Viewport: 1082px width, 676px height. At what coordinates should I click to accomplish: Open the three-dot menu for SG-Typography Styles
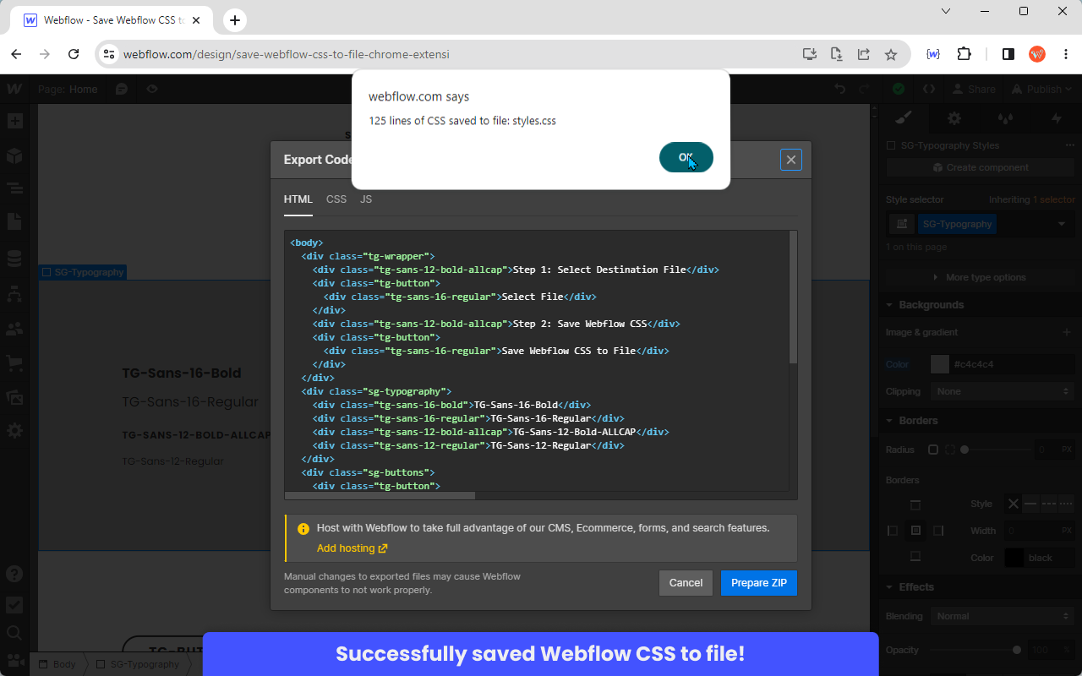tap(1070, 145)
